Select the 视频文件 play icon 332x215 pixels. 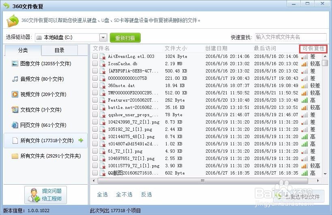point(15,94)
